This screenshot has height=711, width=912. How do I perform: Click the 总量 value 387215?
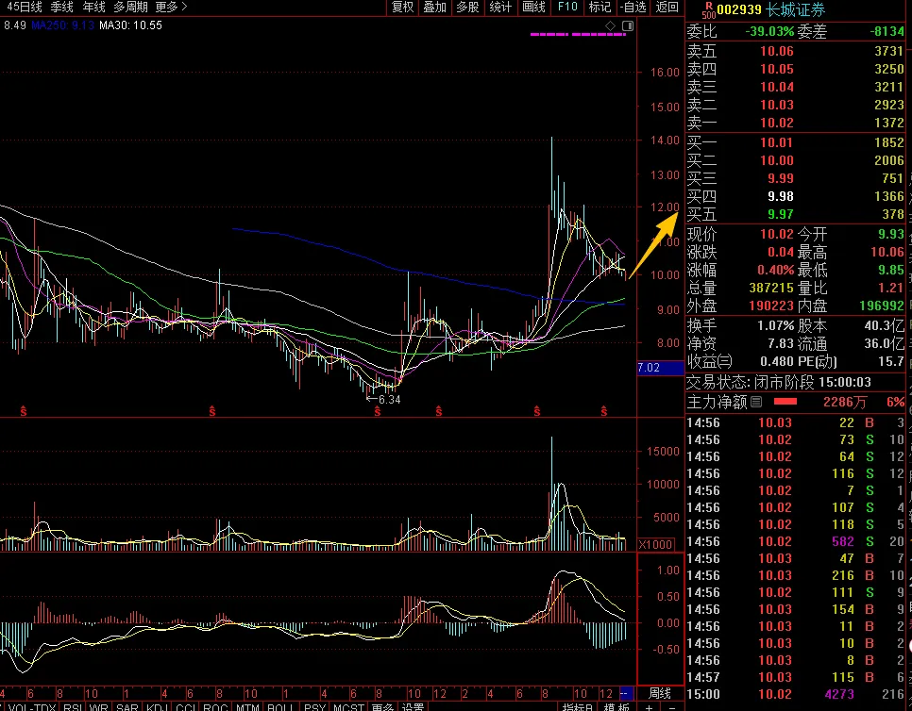[x=771, y=289]
